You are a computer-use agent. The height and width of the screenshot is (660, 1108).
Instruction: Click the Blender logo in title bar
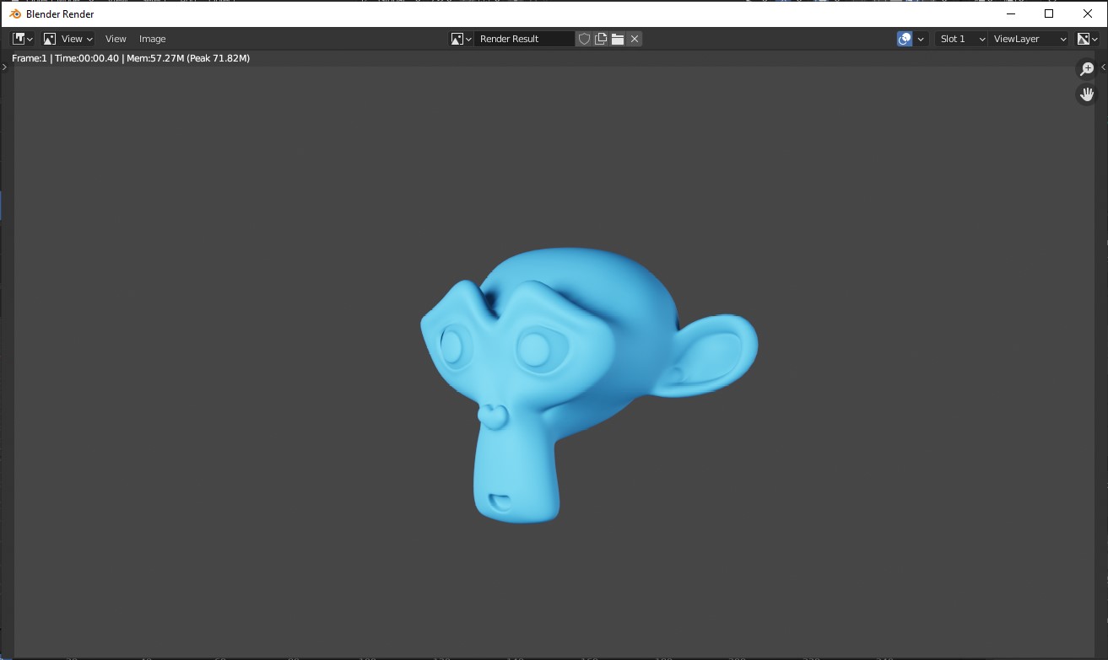point(15,13)
